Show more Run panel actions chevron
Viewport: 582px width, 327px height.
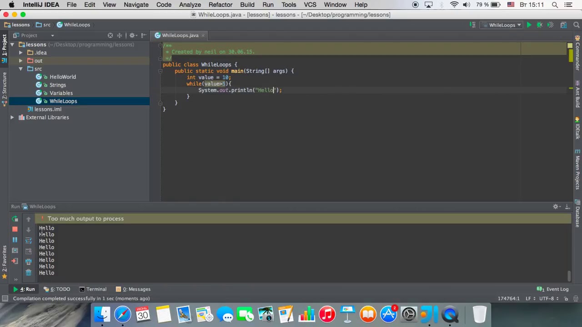15,279
